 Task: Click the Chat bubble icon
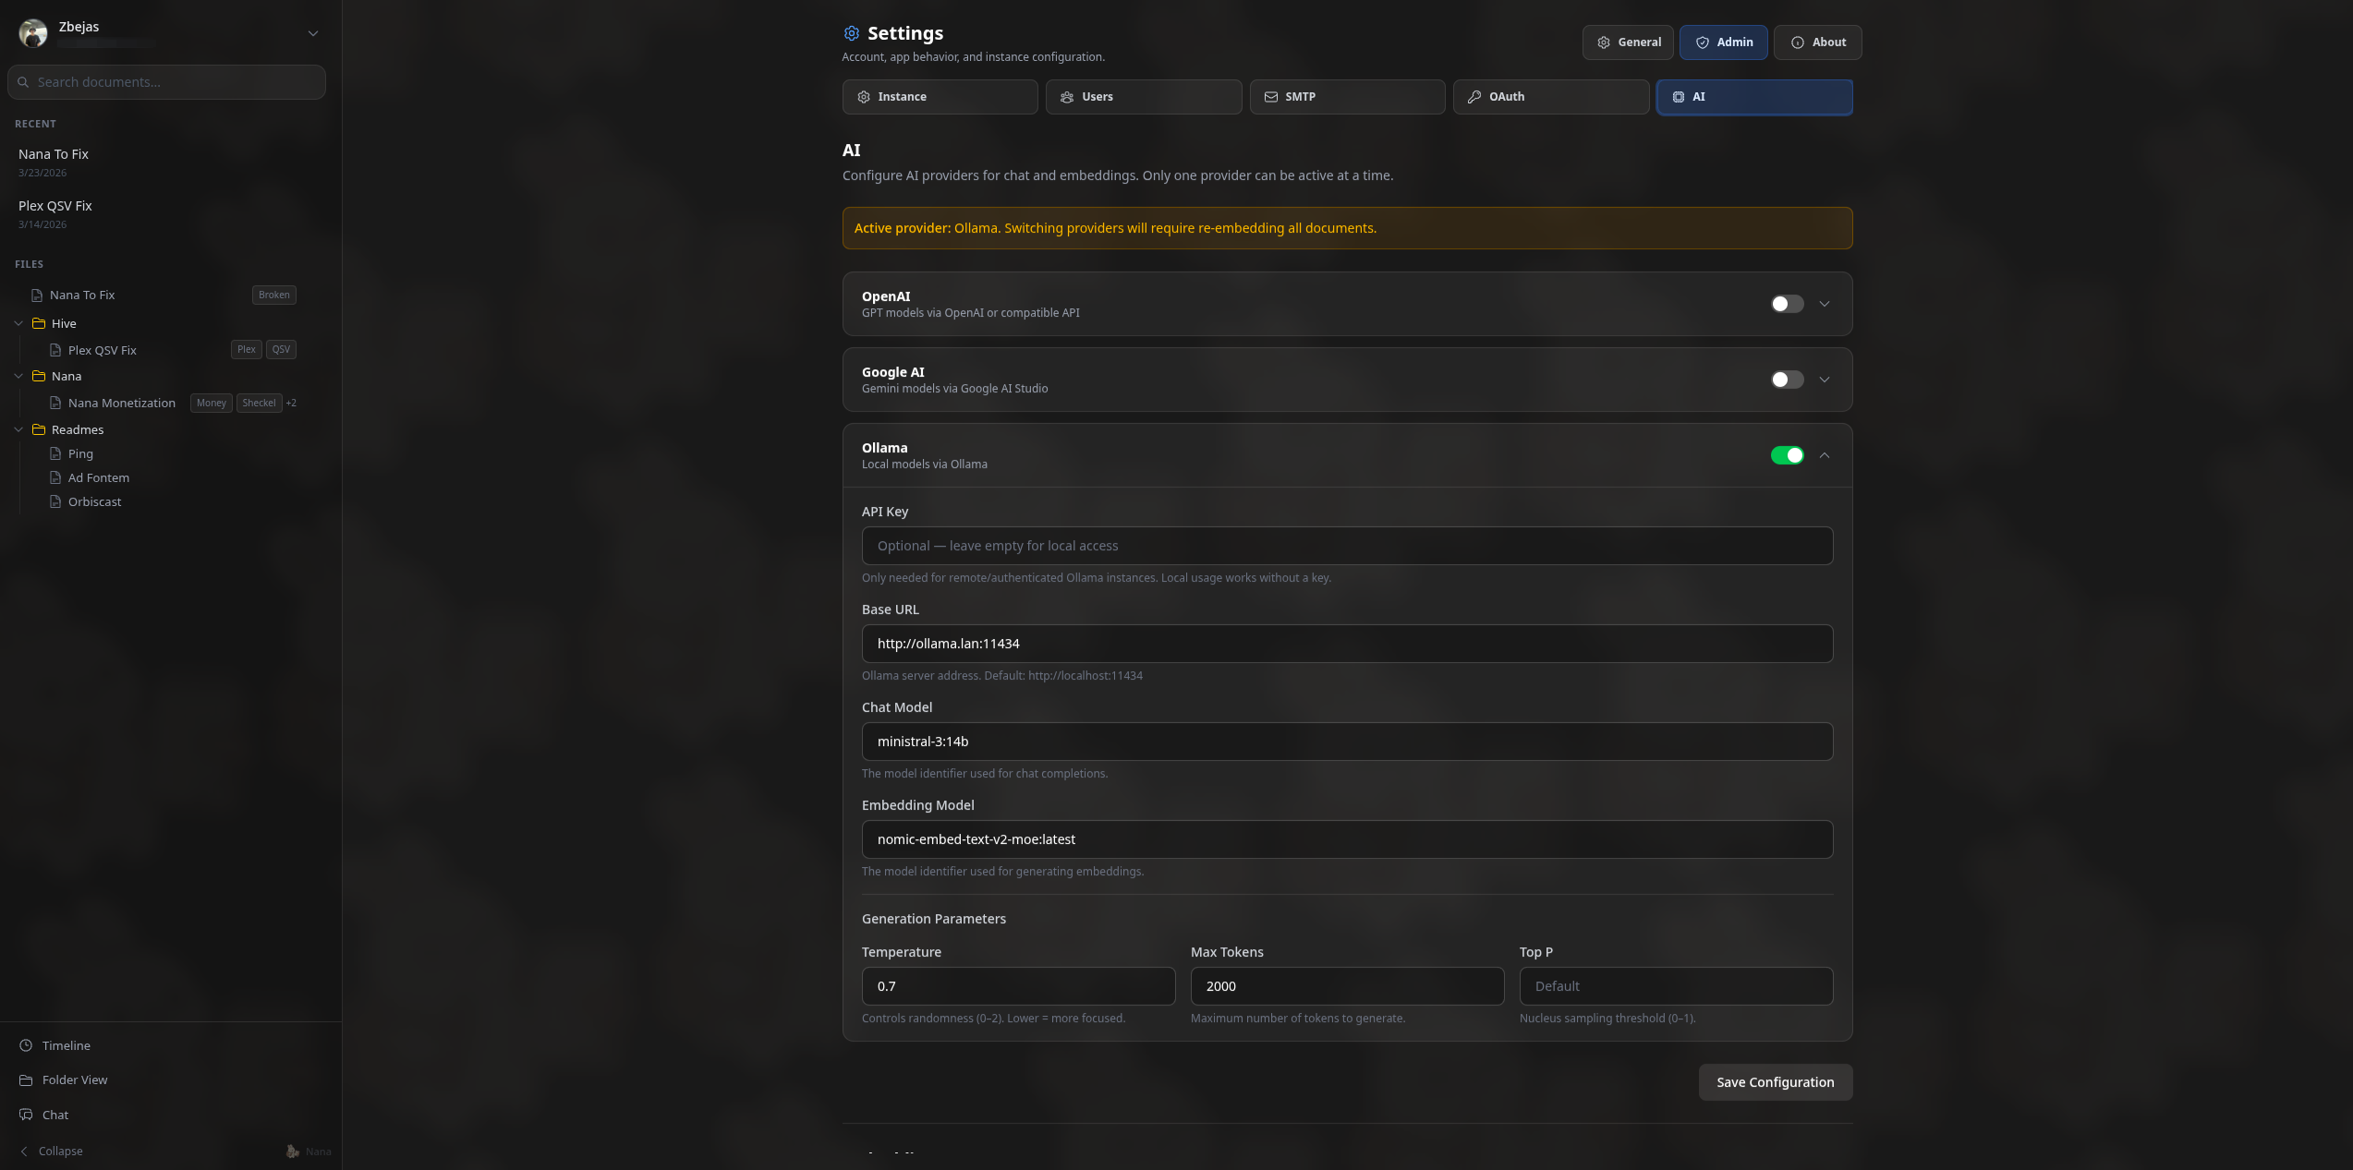[26, 1115]
